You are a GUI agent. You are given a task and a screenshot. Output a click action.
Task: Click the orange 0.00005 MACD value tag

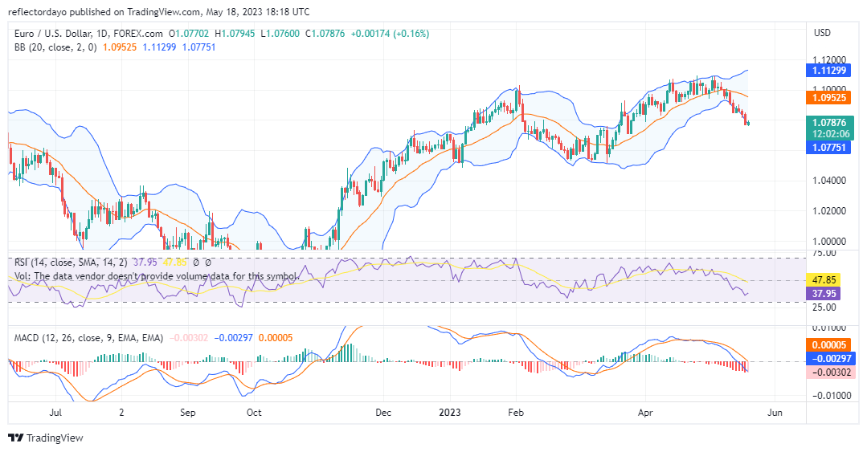(x=829, y=344)
